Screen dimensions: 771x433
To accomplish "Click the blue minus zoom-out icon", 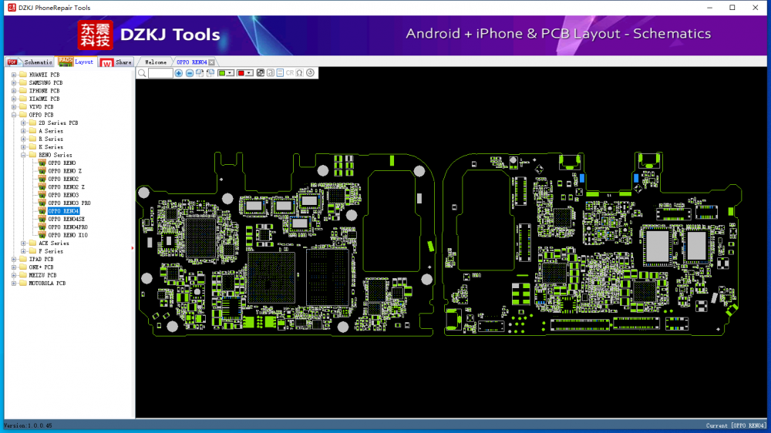I will [190, 73].
